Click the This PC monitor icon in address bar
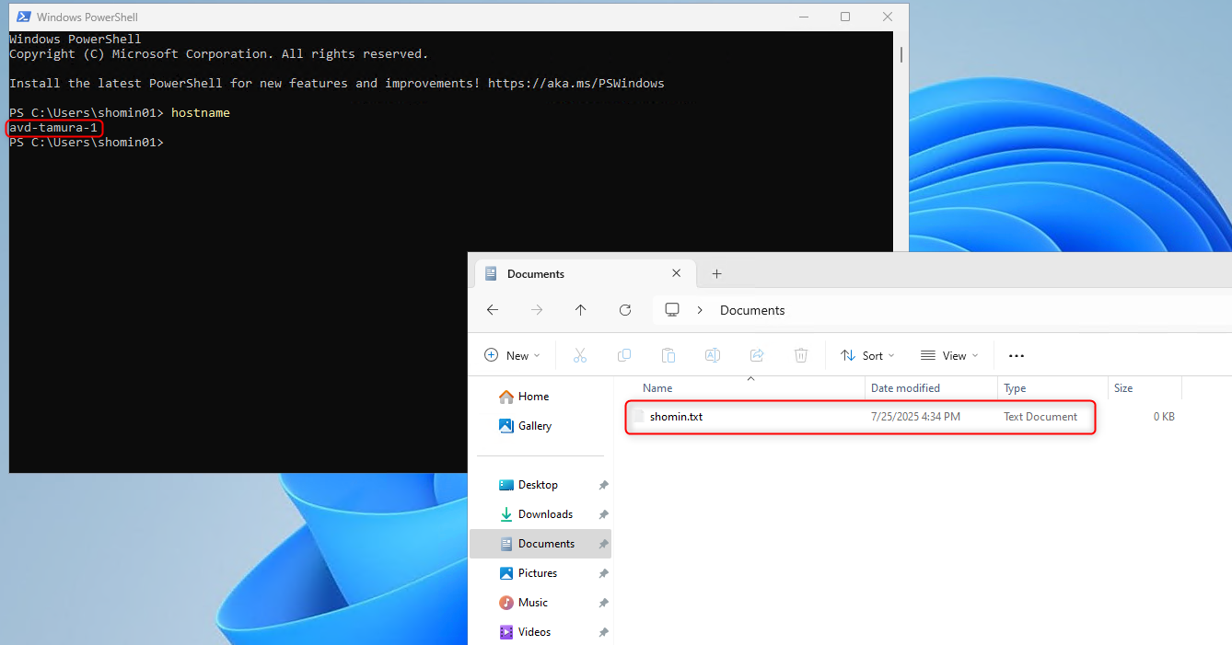 (672, 310)
